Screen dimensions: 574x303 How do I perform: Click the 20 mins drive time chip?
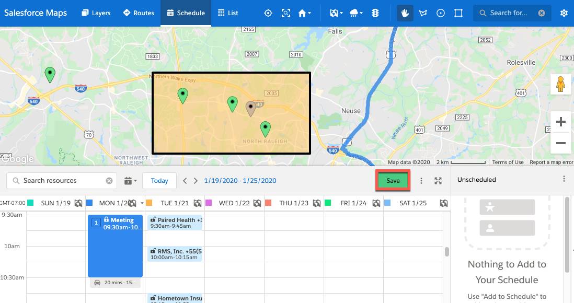[x=116, y=283]
